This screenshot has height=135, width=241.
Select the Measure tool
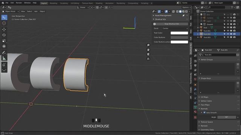click(4, 58)
